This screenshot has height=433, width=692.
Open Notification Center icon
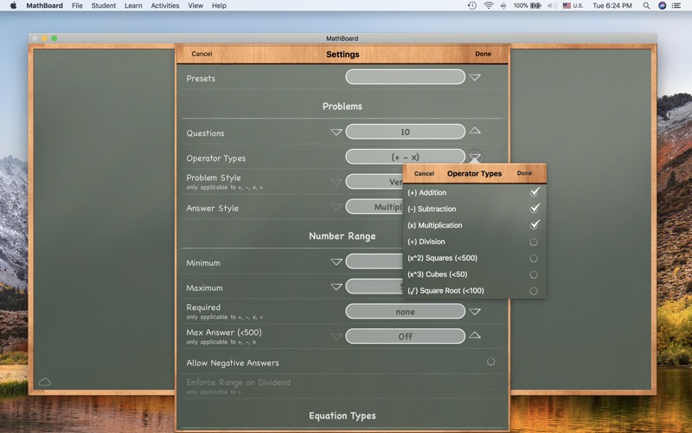[676, 6]
